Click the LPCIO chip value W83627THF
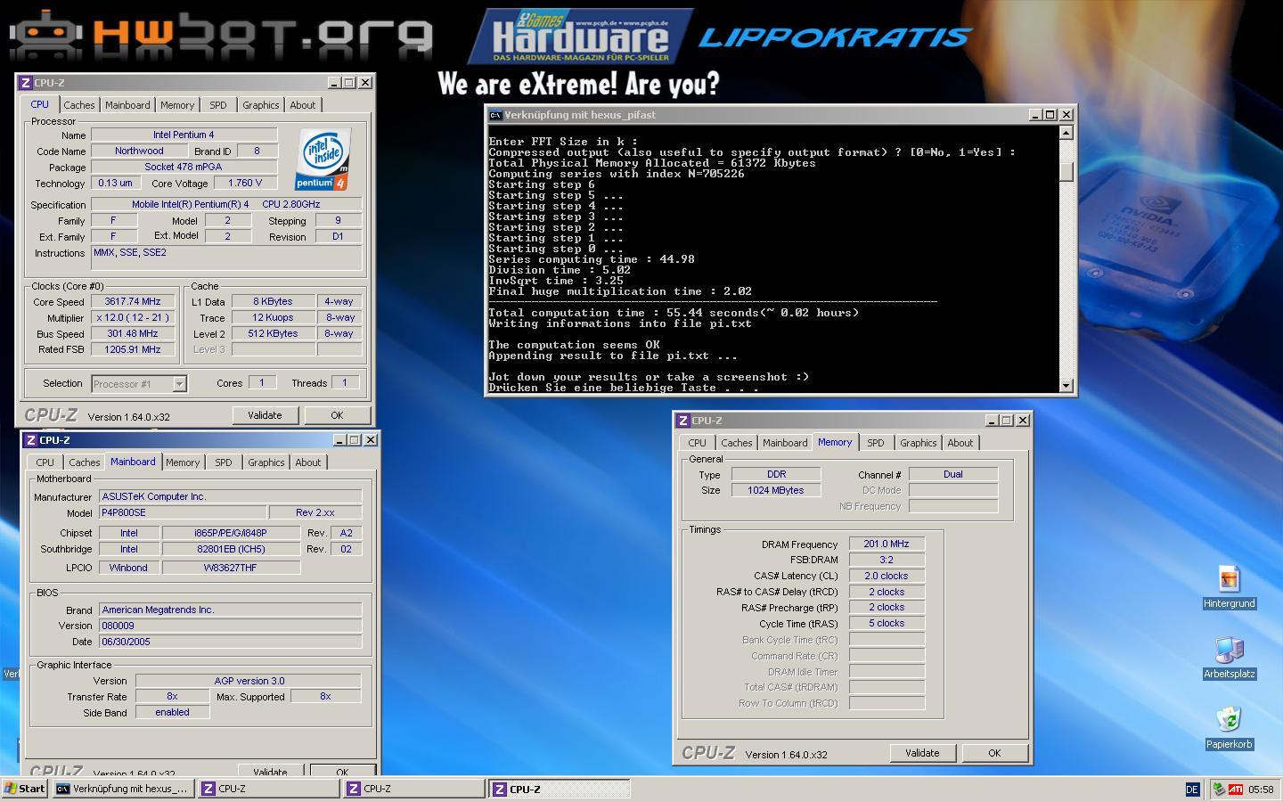The image size is (1283, 802). click(x=231, y=567)
